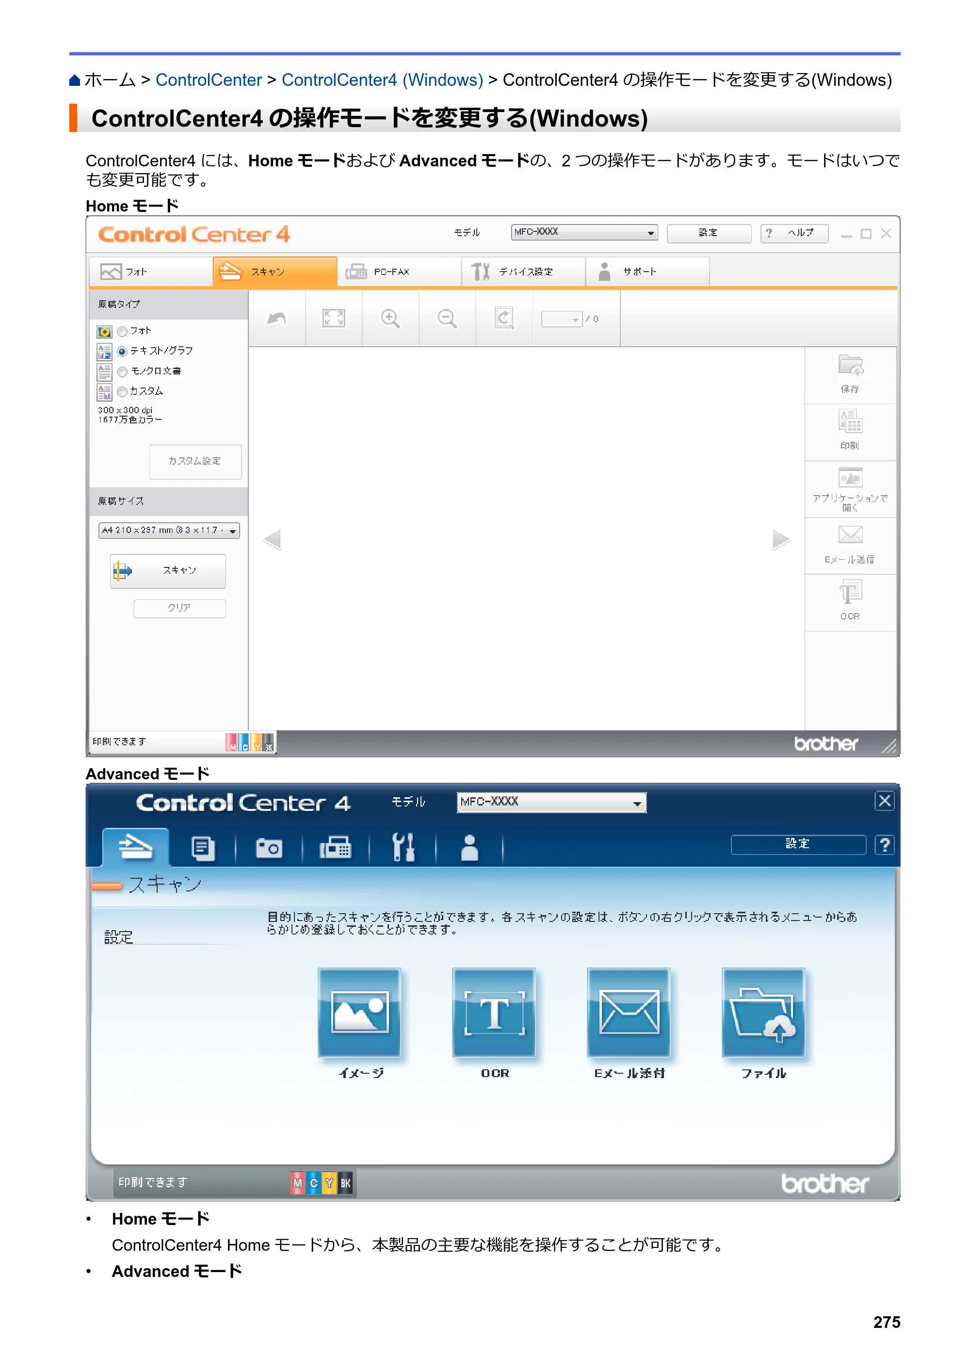Expand the Advanced mode MFC-XXXX dropdown
970x1372 pixels.
point(551,803)
